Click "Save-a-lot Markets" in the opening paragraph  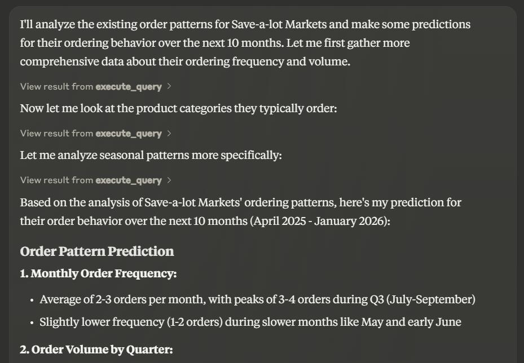point(279,24)
